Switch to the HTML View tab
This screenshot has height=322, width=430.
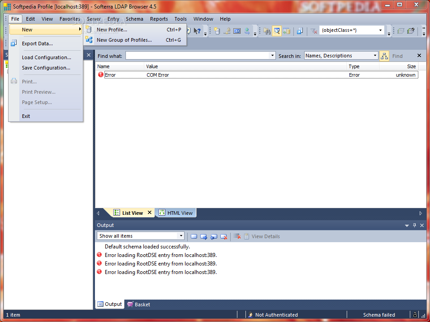[176, 213]
